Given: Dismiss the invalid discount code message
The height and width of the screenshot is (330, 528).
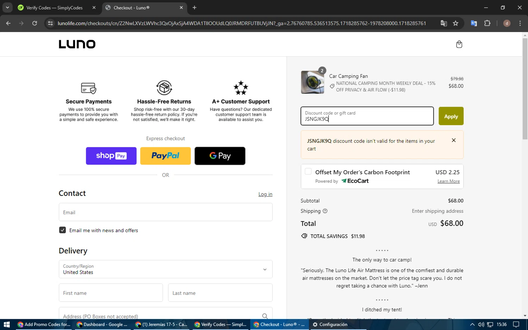Looking at the screenshot, I should click(454, 140).
